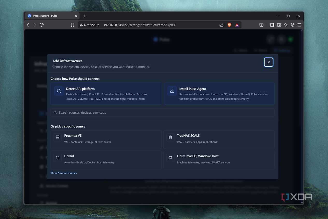Open the Brave Wallet
328x219 pixels.
pyautogui.click(x=279, y=25)
